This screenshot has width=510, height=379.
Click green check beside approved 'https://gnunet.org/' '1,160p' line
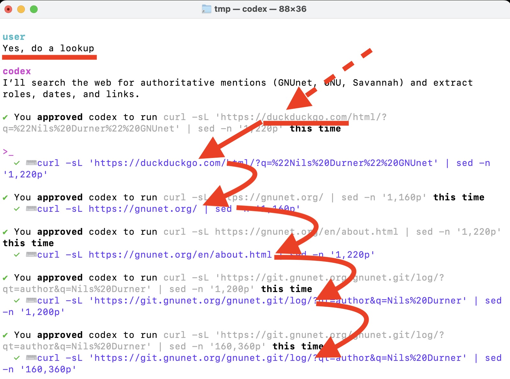click(5, 198)
